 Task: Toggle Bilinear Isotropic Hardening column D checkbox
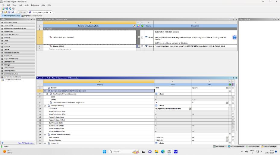tap(230, 135)
